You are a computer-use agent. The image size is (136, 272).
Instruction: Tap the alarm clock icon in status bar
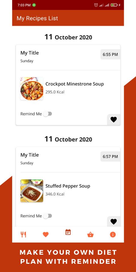click(96, 5)
